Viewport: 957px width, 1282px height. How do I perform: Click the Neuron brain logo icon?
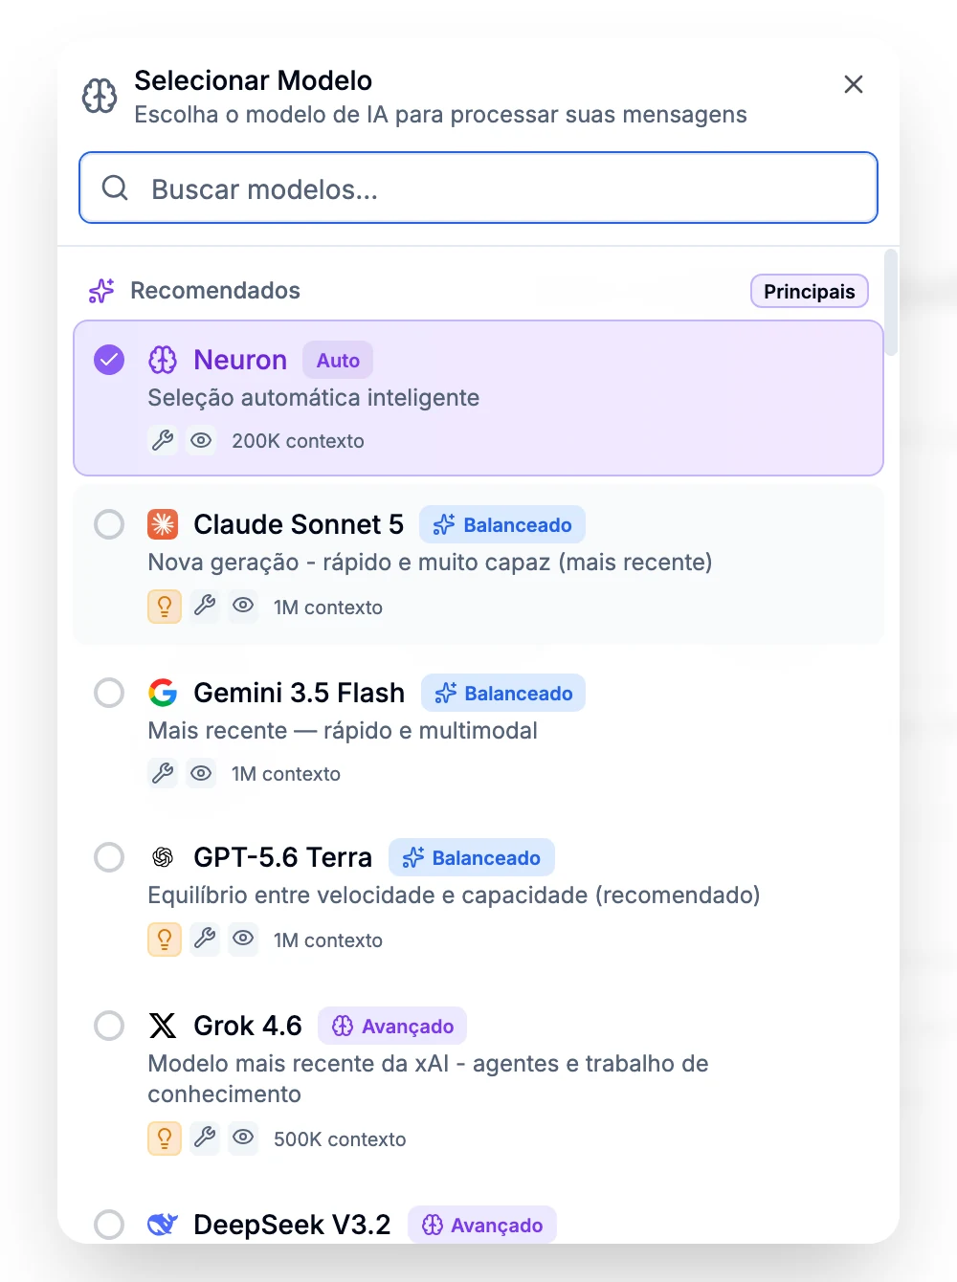pos(163,360)
